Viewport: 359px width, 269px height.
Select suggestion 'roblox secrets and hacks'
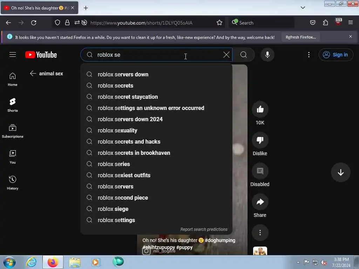[x=156, y=142]
